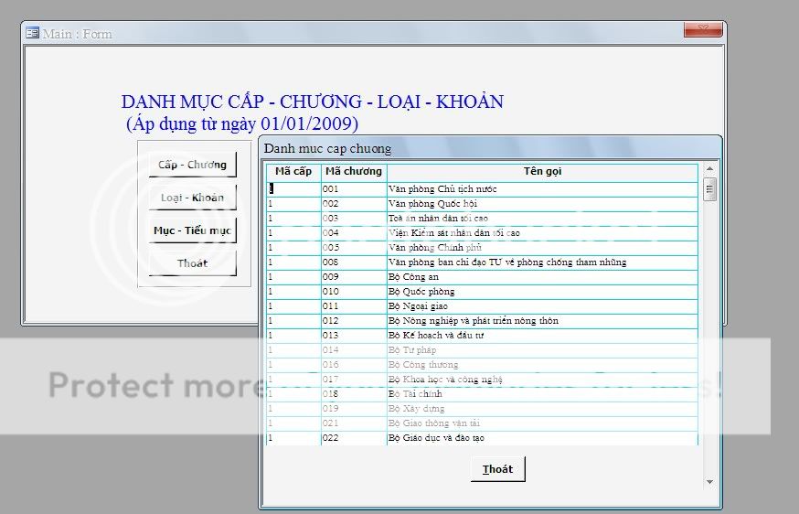The height and width of the screenshot is (514, 799).
Task: Select chapter code 001 cell
Action: click(x=353, y=189)
